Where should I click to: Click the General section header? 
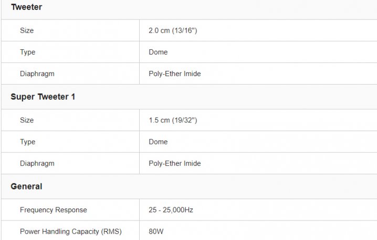coord(26,186)
